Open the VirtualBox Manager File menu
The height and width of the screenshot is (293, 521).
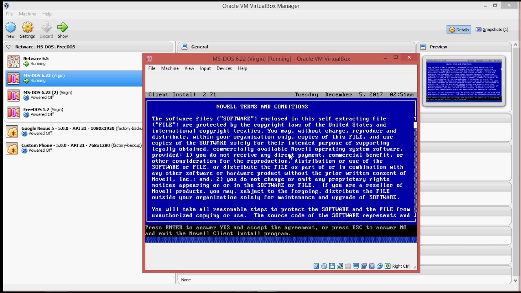[9, 14]
